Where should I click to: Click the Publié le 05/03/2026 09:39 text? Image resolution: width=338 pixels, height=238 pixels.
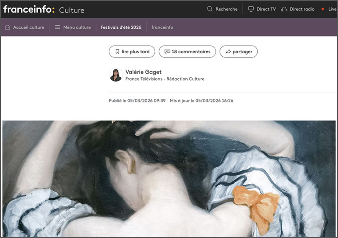pyautogui.click(x=137, y=101)
